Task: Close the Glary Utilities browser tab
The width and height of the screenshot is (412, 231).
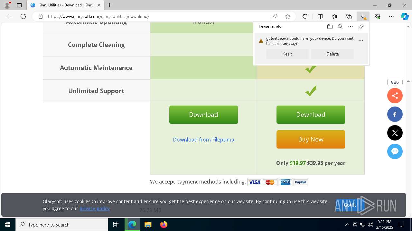Action: click(99, 5)
